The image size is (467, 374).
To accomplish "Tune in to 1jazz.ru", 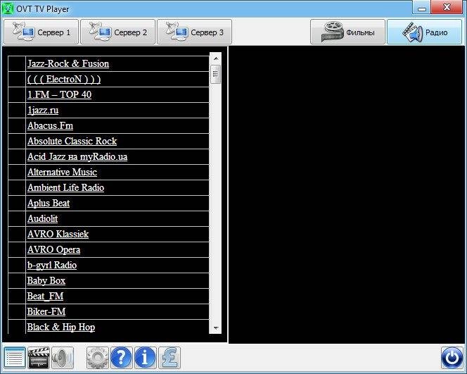I will click(43, 110).
